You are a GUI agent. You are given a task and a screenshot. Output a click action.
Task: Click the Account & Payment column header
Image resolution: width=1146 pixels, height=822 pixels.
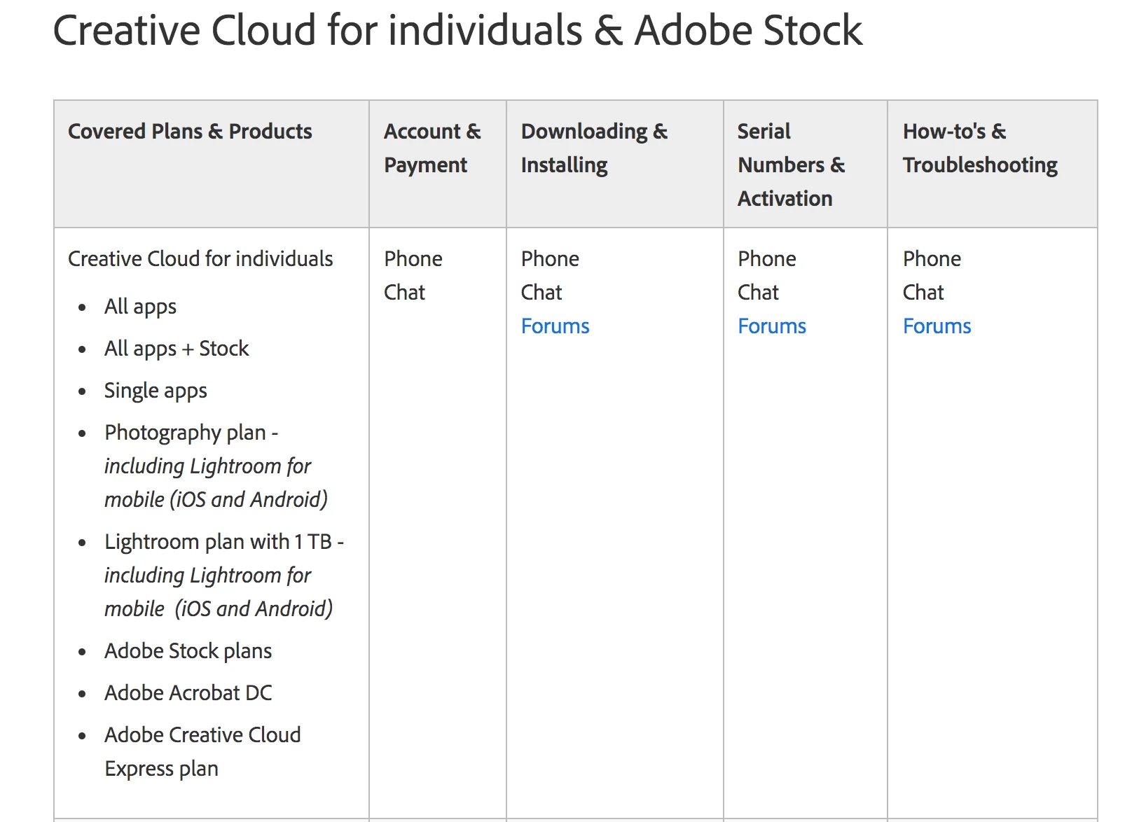click(x=432, y=148)
